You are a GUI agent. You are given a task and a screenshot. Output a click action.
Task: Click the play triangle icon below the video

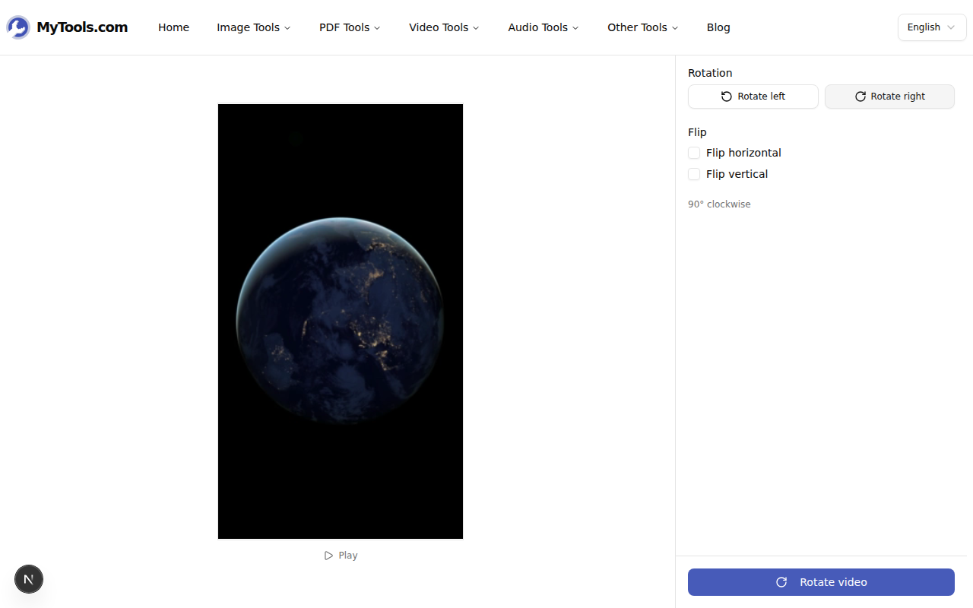coord(328,555)
